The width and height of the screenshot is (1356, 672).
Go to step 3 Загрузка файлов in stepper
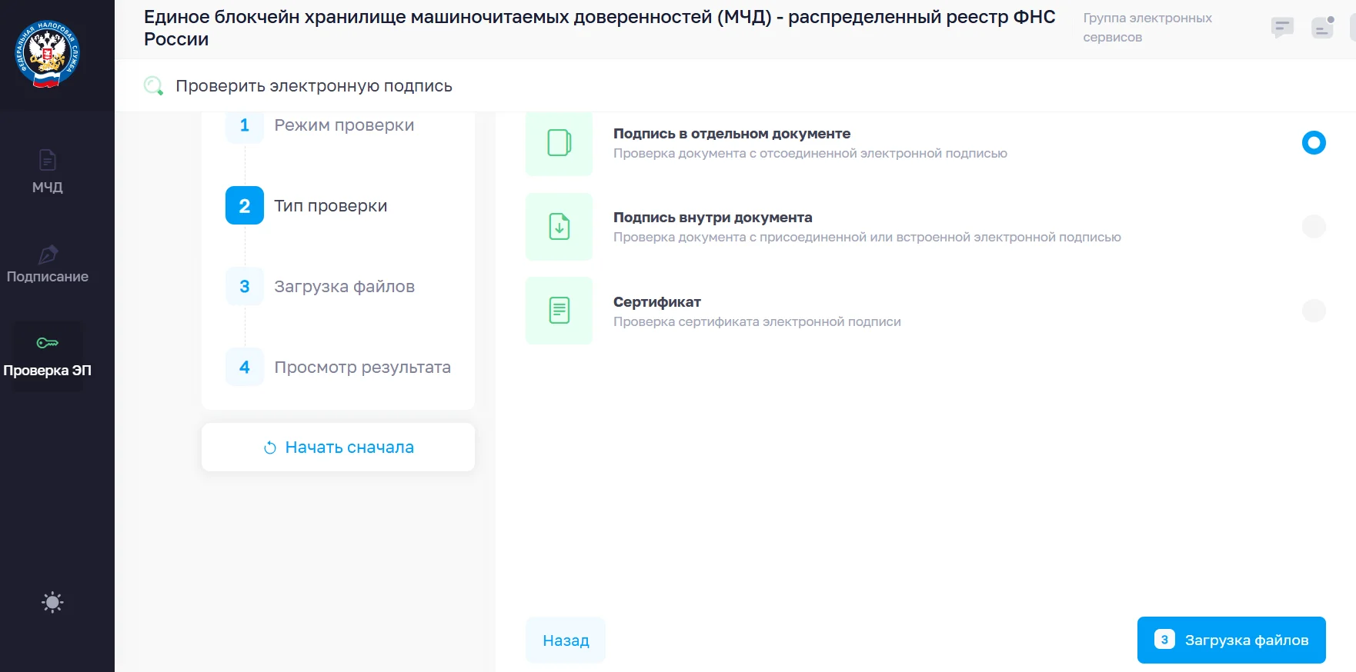pos(343,287)
